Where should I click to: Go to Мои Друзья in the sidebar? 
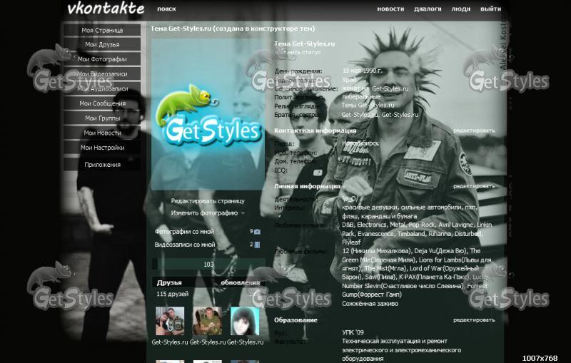click(102, 44)
